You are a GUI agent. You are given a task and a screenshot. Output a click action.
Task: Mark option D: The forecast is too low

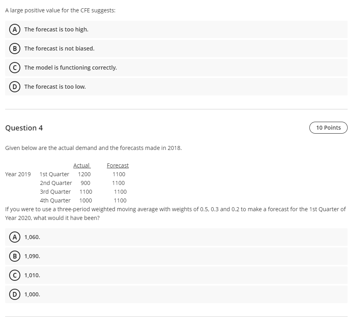[x=176, y=87]
